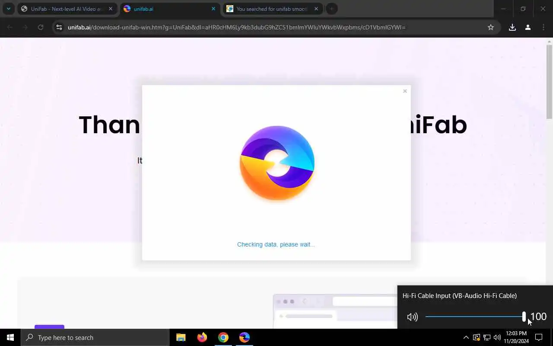Show hidden system tray icons
This screenshot has width=553, height=346.
(x=466, y=337)
